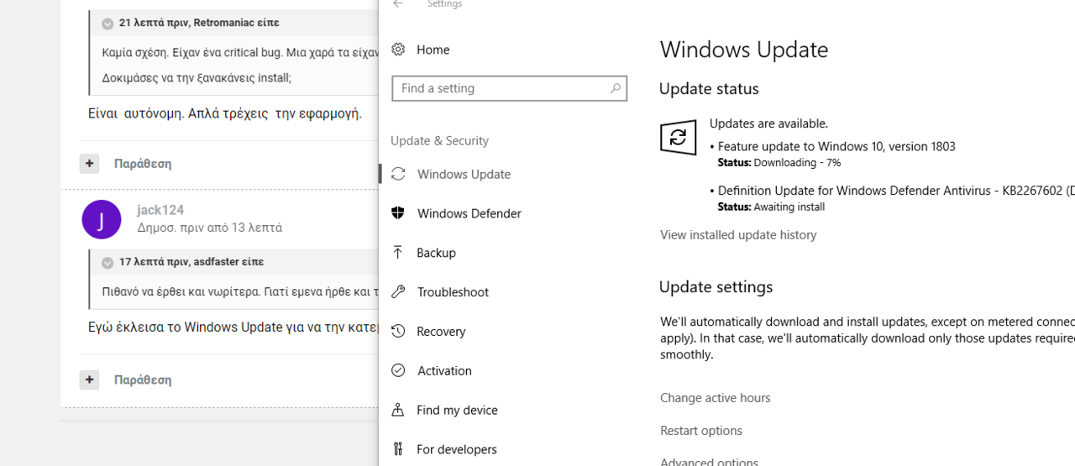
Task: Click the Recovery clock icon
Action: click(398, 331)
